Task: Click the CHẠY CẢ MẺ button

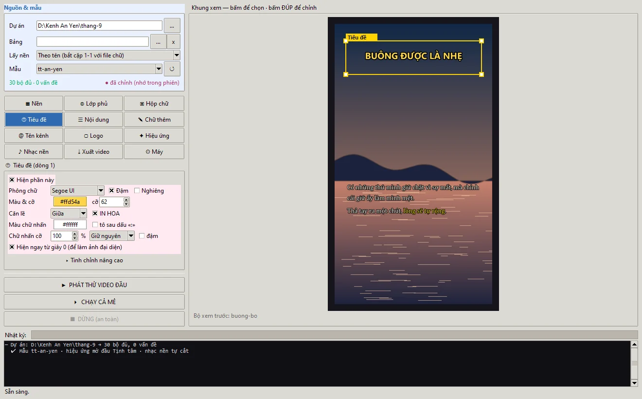Action: point(94,302)
